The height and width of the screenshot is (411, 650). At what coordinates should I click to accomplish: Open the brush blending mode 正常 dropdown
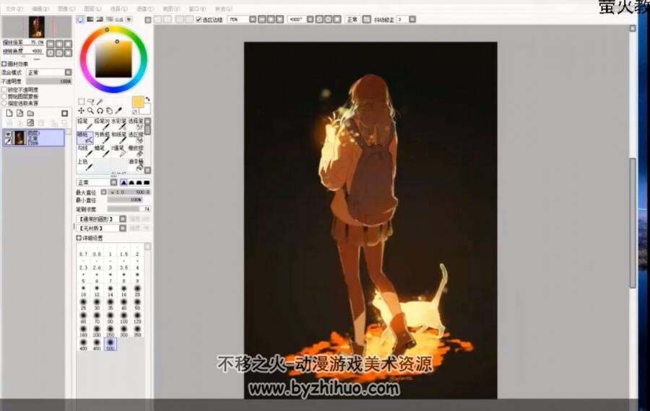97,182
